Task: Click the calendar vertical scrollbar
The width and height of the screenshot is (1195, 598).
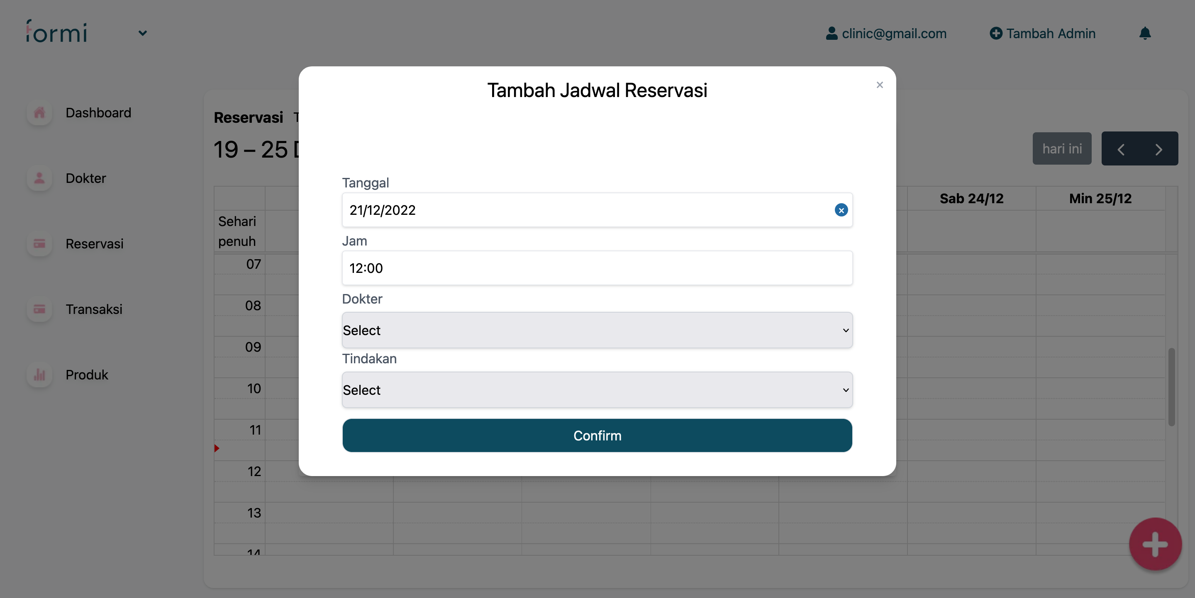Action: click(x=1171, y=386)
